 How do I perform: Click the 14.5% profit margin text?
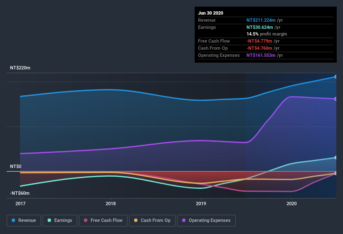tap(267, 34)
